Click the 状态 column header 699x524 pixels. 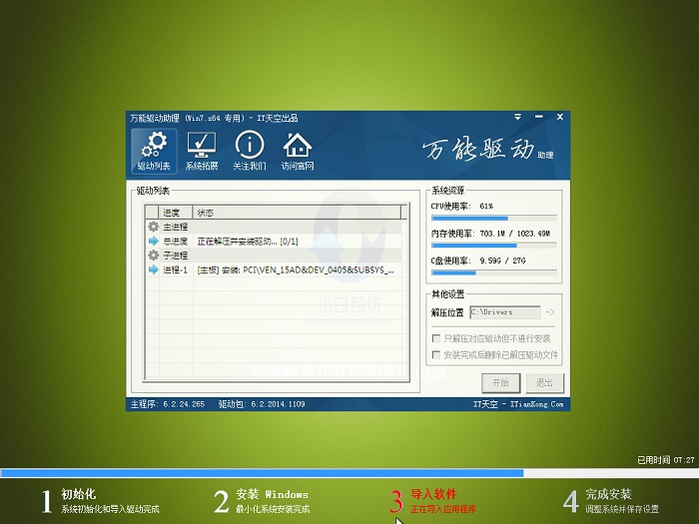click(297, 213)
